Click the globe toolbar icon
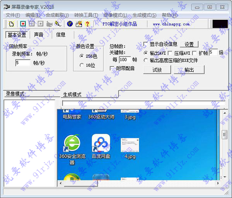Screen dimensions: 232x198 click(x=70, y=24)
